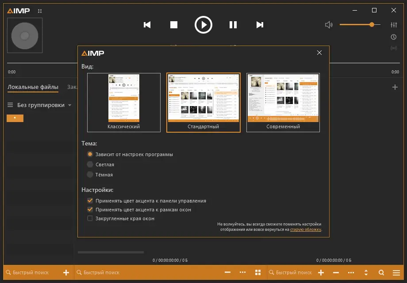Expand the 'Без группировки' dropdown arrow
This screenshot has width=407, height=283.
click(69, 105)
